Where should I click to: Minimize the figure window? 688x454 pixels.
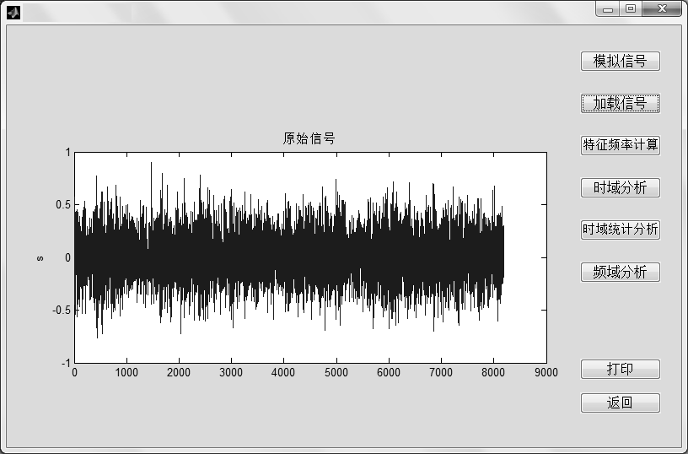608,8
